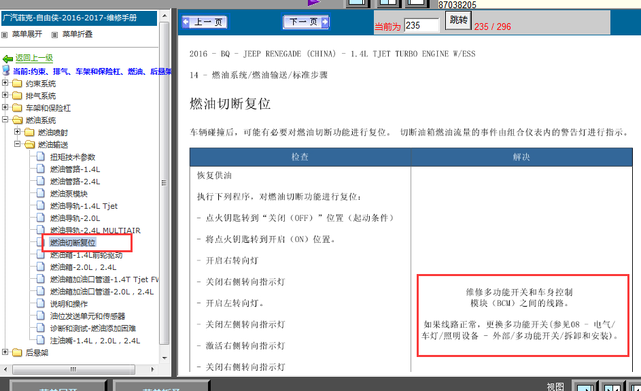641x391 pixels.
Task: Click page icon beside 燃油导轨-2.0L
Action: click(41, 218)
